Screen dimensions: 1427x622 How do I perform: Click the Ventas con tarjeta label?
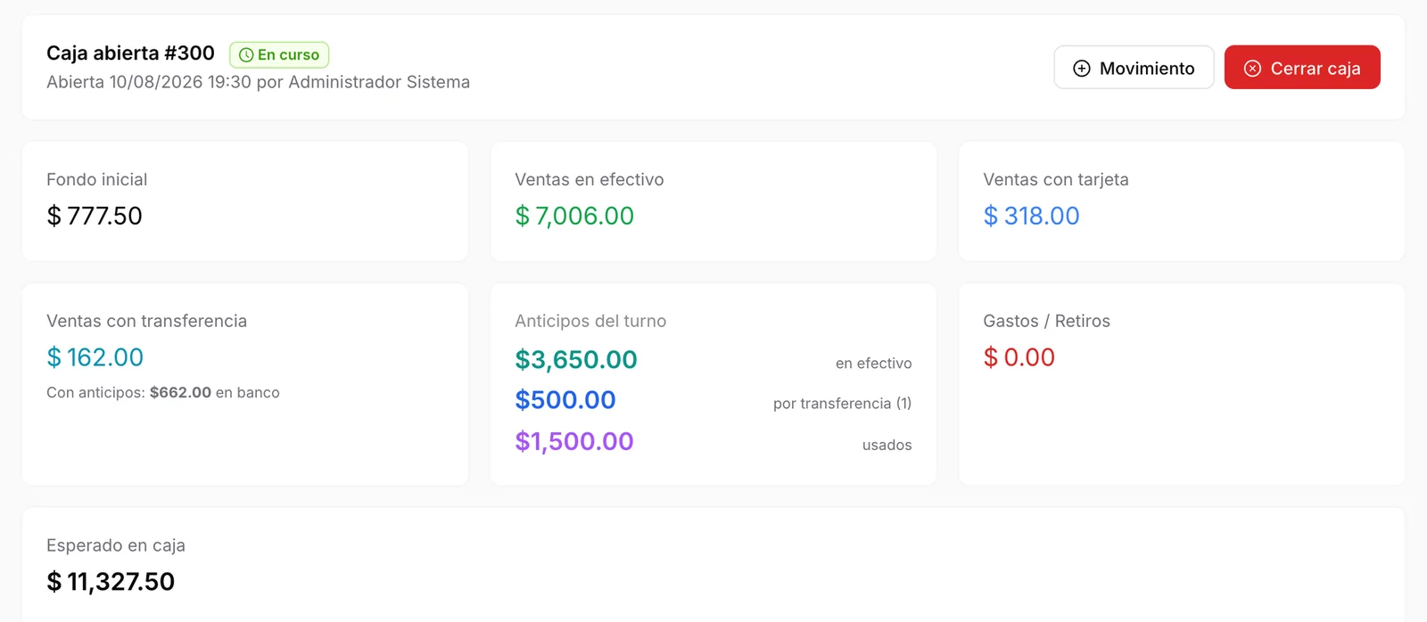click(x=1055, y=179)
